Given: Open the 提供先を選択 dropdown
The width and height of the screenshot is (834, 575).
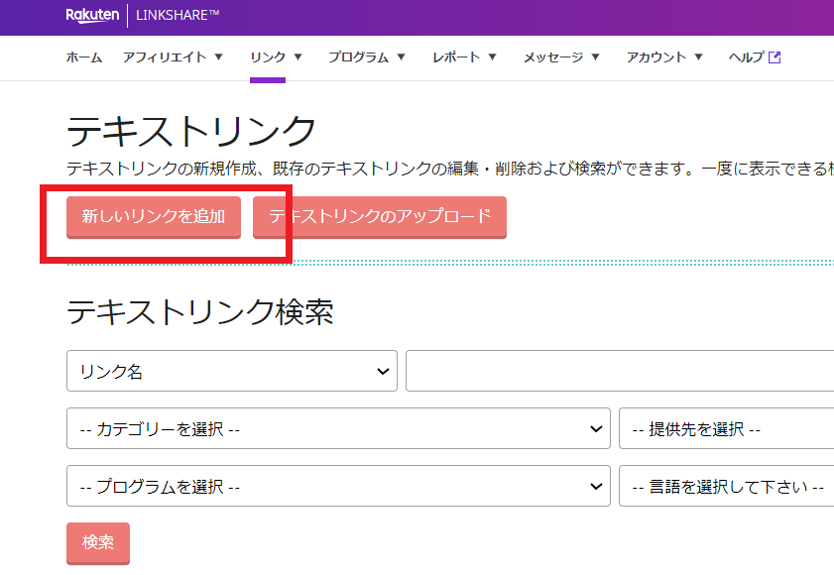Looking at the screenshot, I should 726,429.
